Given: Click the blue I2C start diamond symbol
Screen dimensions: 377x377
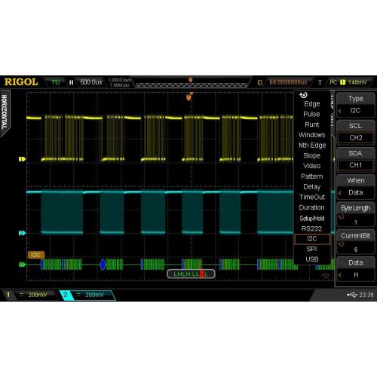Looking at the screenshot, I should pos(103,265).
